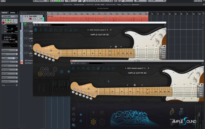Toggle record enable on Solo-AGSC track

pyautogui.click(x=30, y=19)
